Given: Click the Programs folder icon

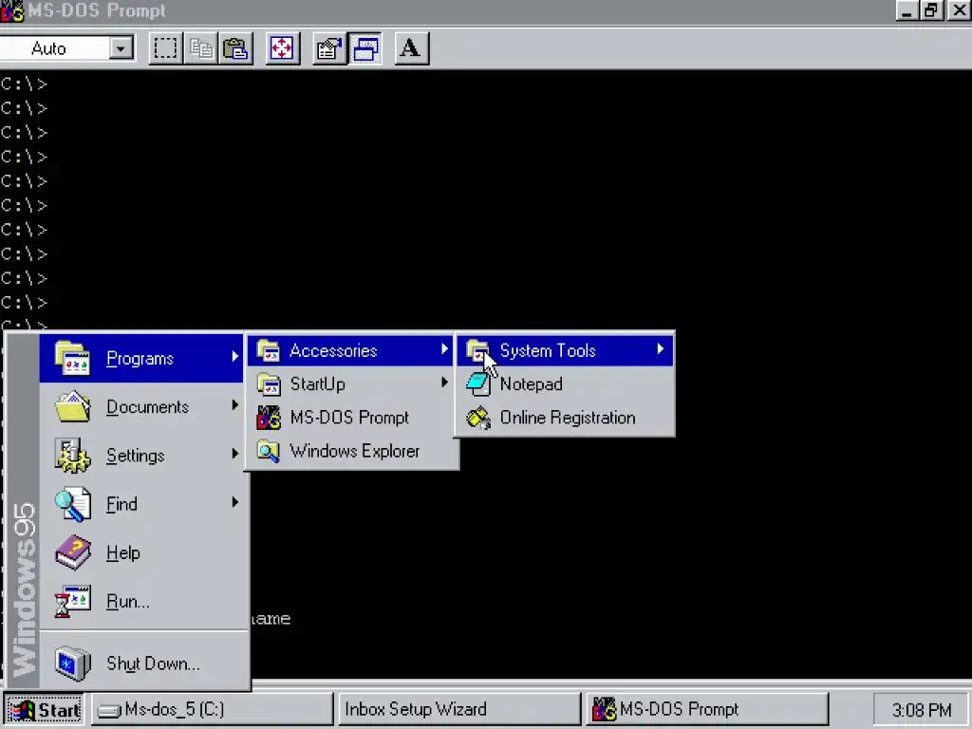Looking at the screenshot, I should [72, 358].
